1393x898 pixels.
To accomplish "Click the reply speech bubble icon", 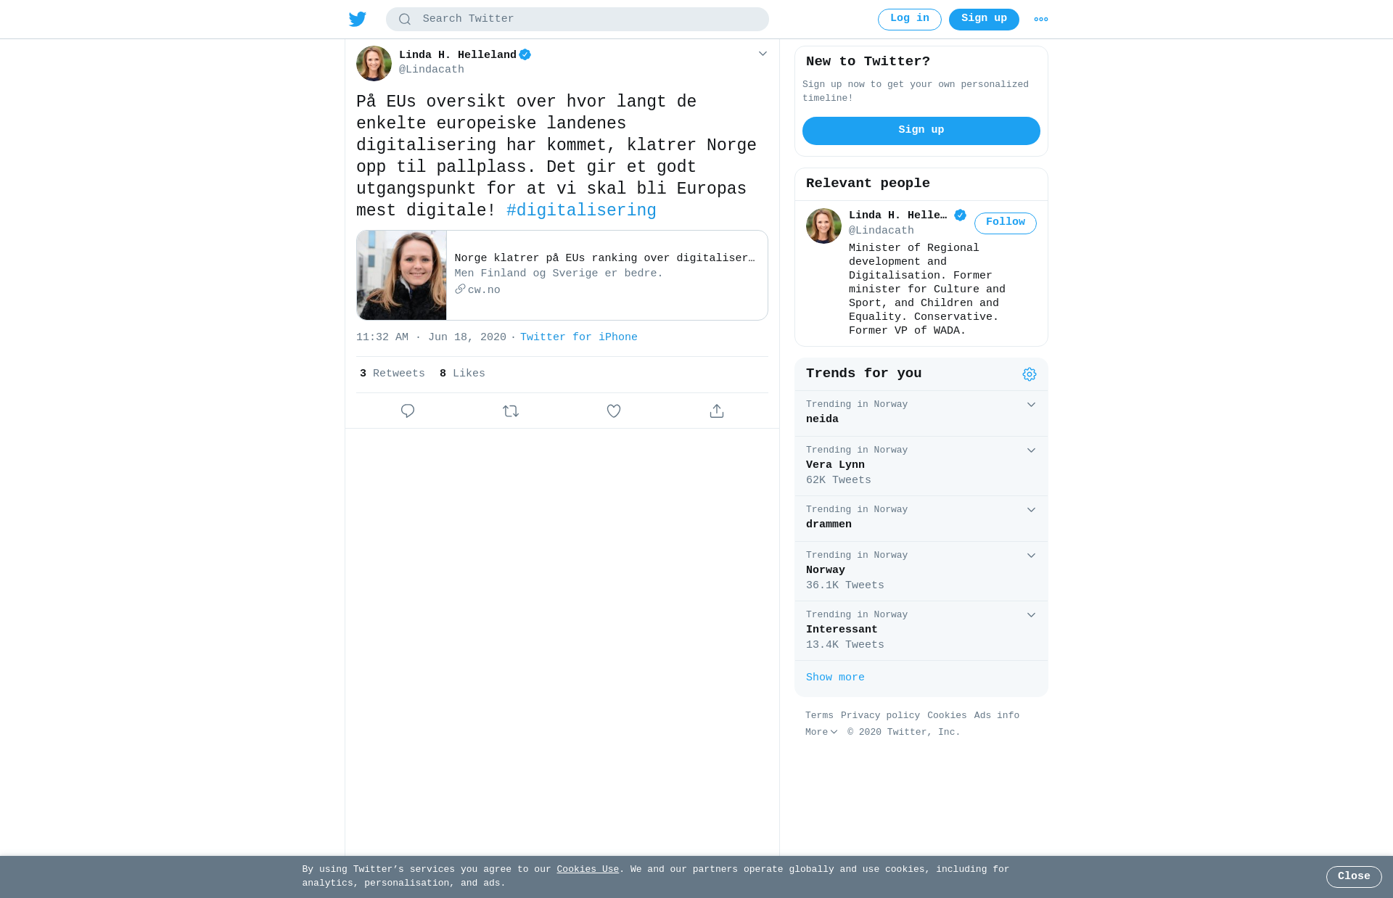I will (408, 411).
